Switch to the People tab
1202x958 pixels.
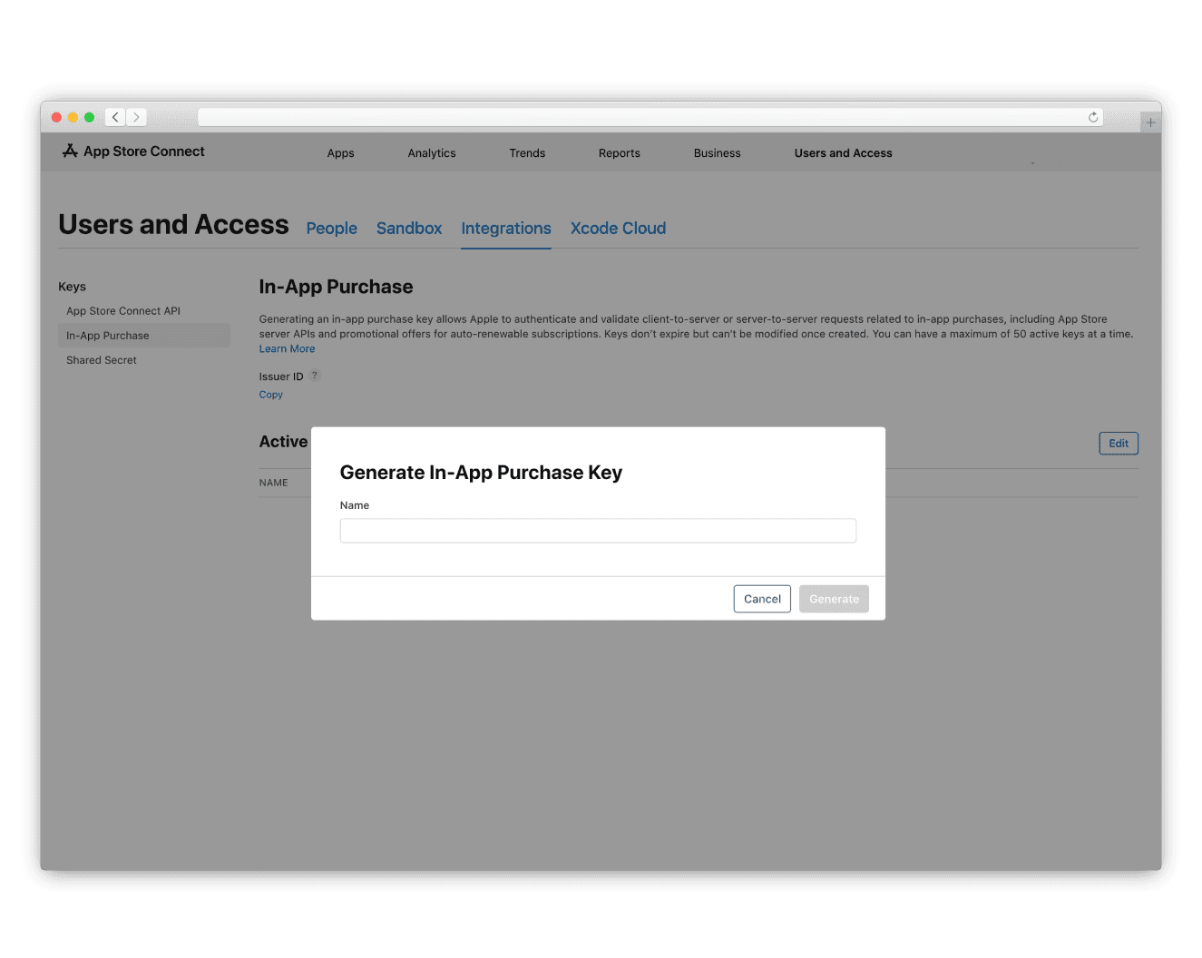pos(331,228)
